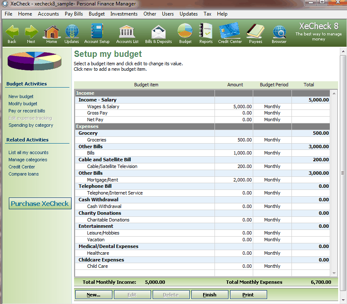347x304 pixels.
Task: Select the Leisure/Hobbies row
Action: pyautogui.click(x=202, y=233)
